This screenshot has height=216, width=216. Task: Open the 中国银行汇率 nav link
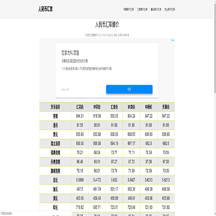click(x=128, y=10)
